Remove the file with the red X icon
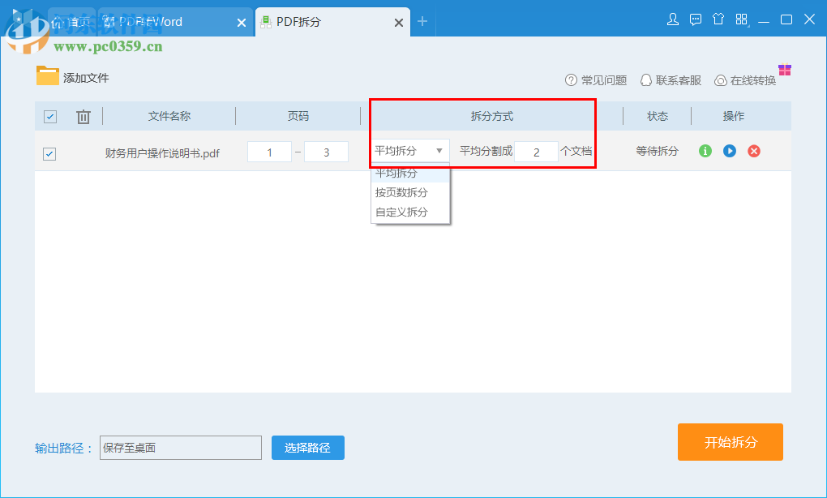This screenshot has height=498, width=827. 753,151
